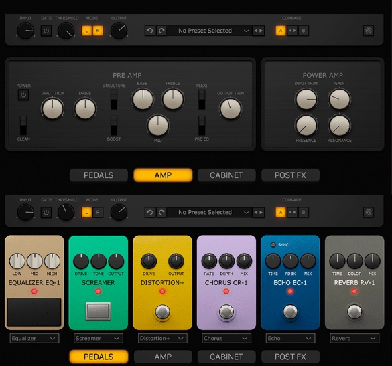Click the Pre Amp power icon
The width and height of the screenshot is (392, 366).
coord(23,95)
